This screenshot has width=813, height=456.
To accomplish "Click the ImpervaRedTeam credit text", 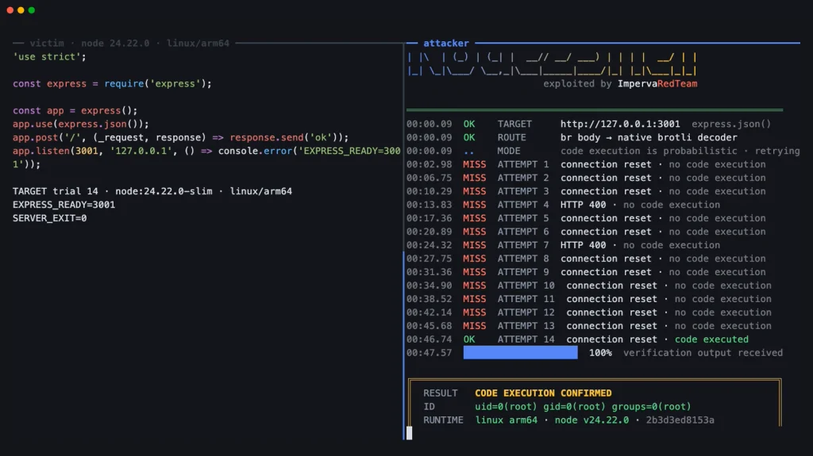I will (657, 83).
